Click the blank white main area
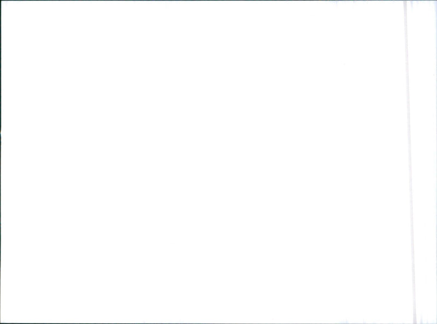437x324 pixels. 203,161
